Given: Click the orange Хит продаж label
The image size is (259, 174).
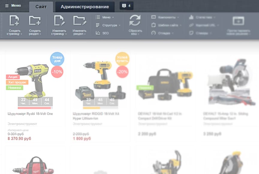Looking at the screenshot, I should [x=17, y=82].
